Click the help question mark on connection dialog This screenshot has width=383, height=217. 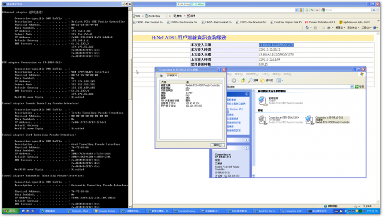219,70
